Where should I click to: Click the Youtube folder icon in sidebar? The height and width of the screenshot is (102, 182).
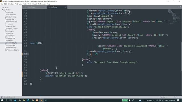point(5,10)
